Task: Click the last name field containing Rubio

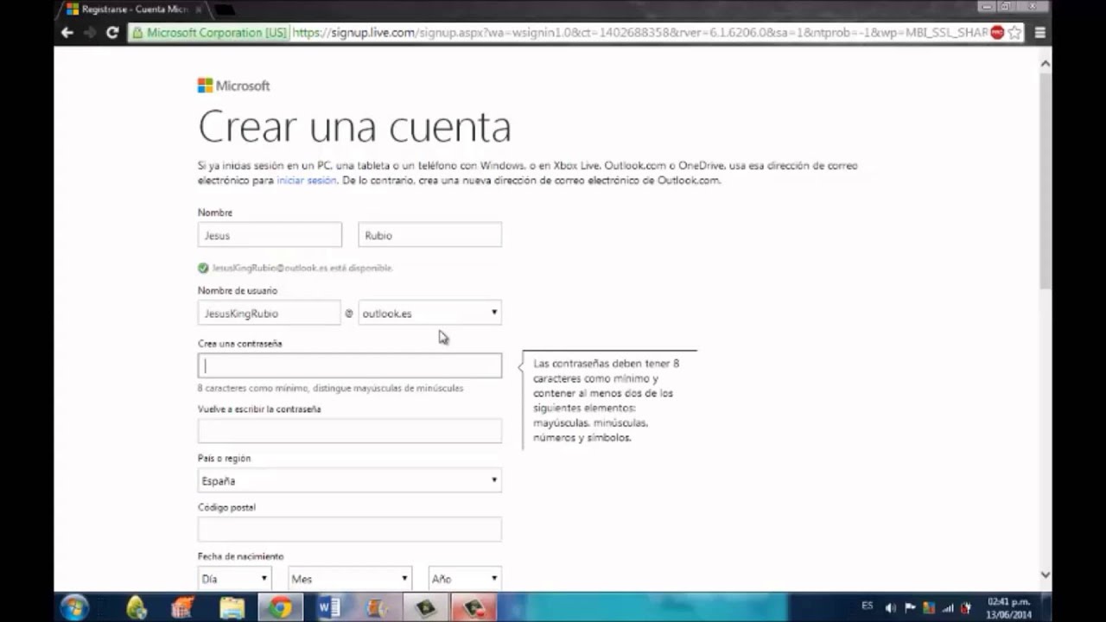Action: (429, 235)
